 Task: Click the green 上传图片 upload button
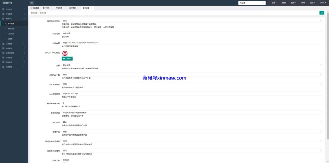point(67,59)
